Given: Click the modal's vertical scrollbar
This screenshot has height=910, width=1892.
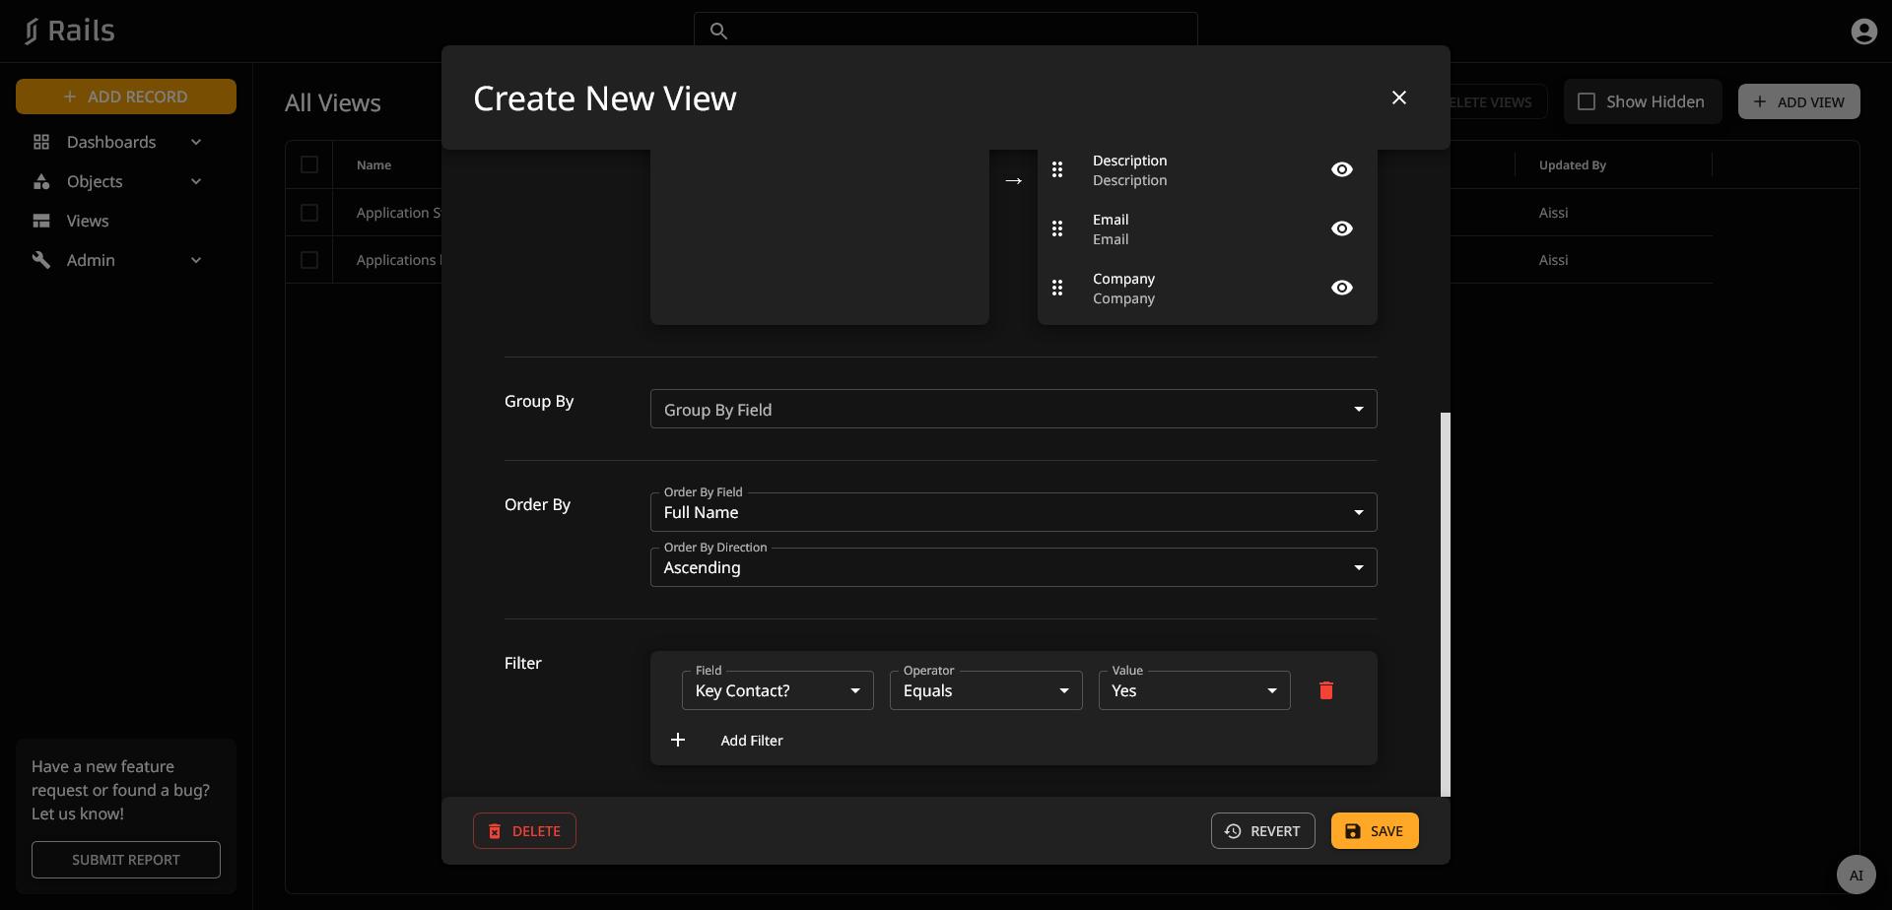Looking at the screenshot, I should coord(1446,603).
